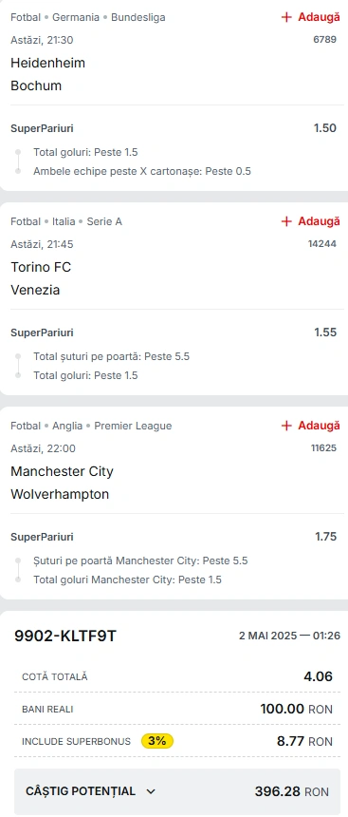Viewport: 348px width, 817px height.
Task: Add the Heidenheim vs Bochum bet via Adaugă
Action: (x=310, y=17)
